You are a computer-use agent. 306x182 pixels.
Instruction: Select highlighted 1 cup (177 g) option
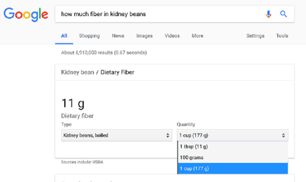pos(233,169)
